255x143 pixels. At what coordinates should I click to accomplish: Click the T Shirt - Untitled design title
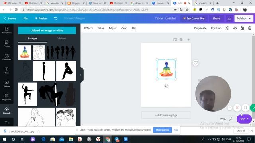point(165,19)
